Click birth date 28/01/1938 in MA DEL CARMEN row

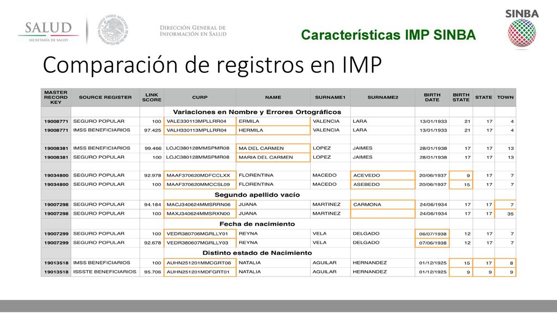tap(433, 148)
